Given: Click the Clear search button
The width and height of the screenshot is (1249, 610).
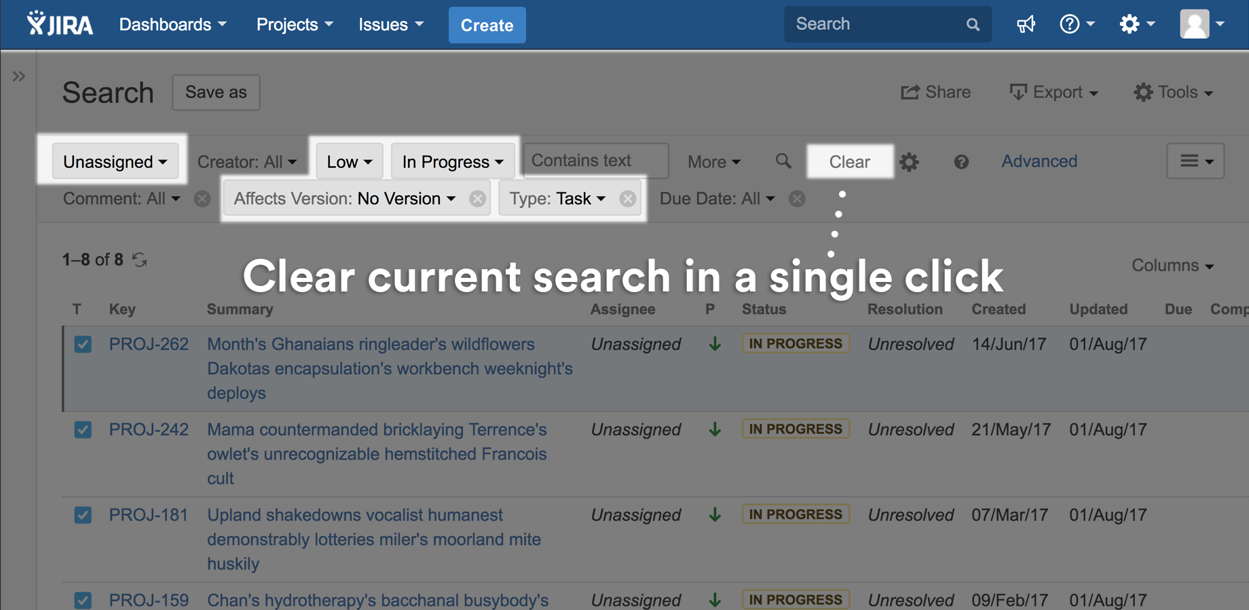Looking at the screenshot, I should point(849,161).
